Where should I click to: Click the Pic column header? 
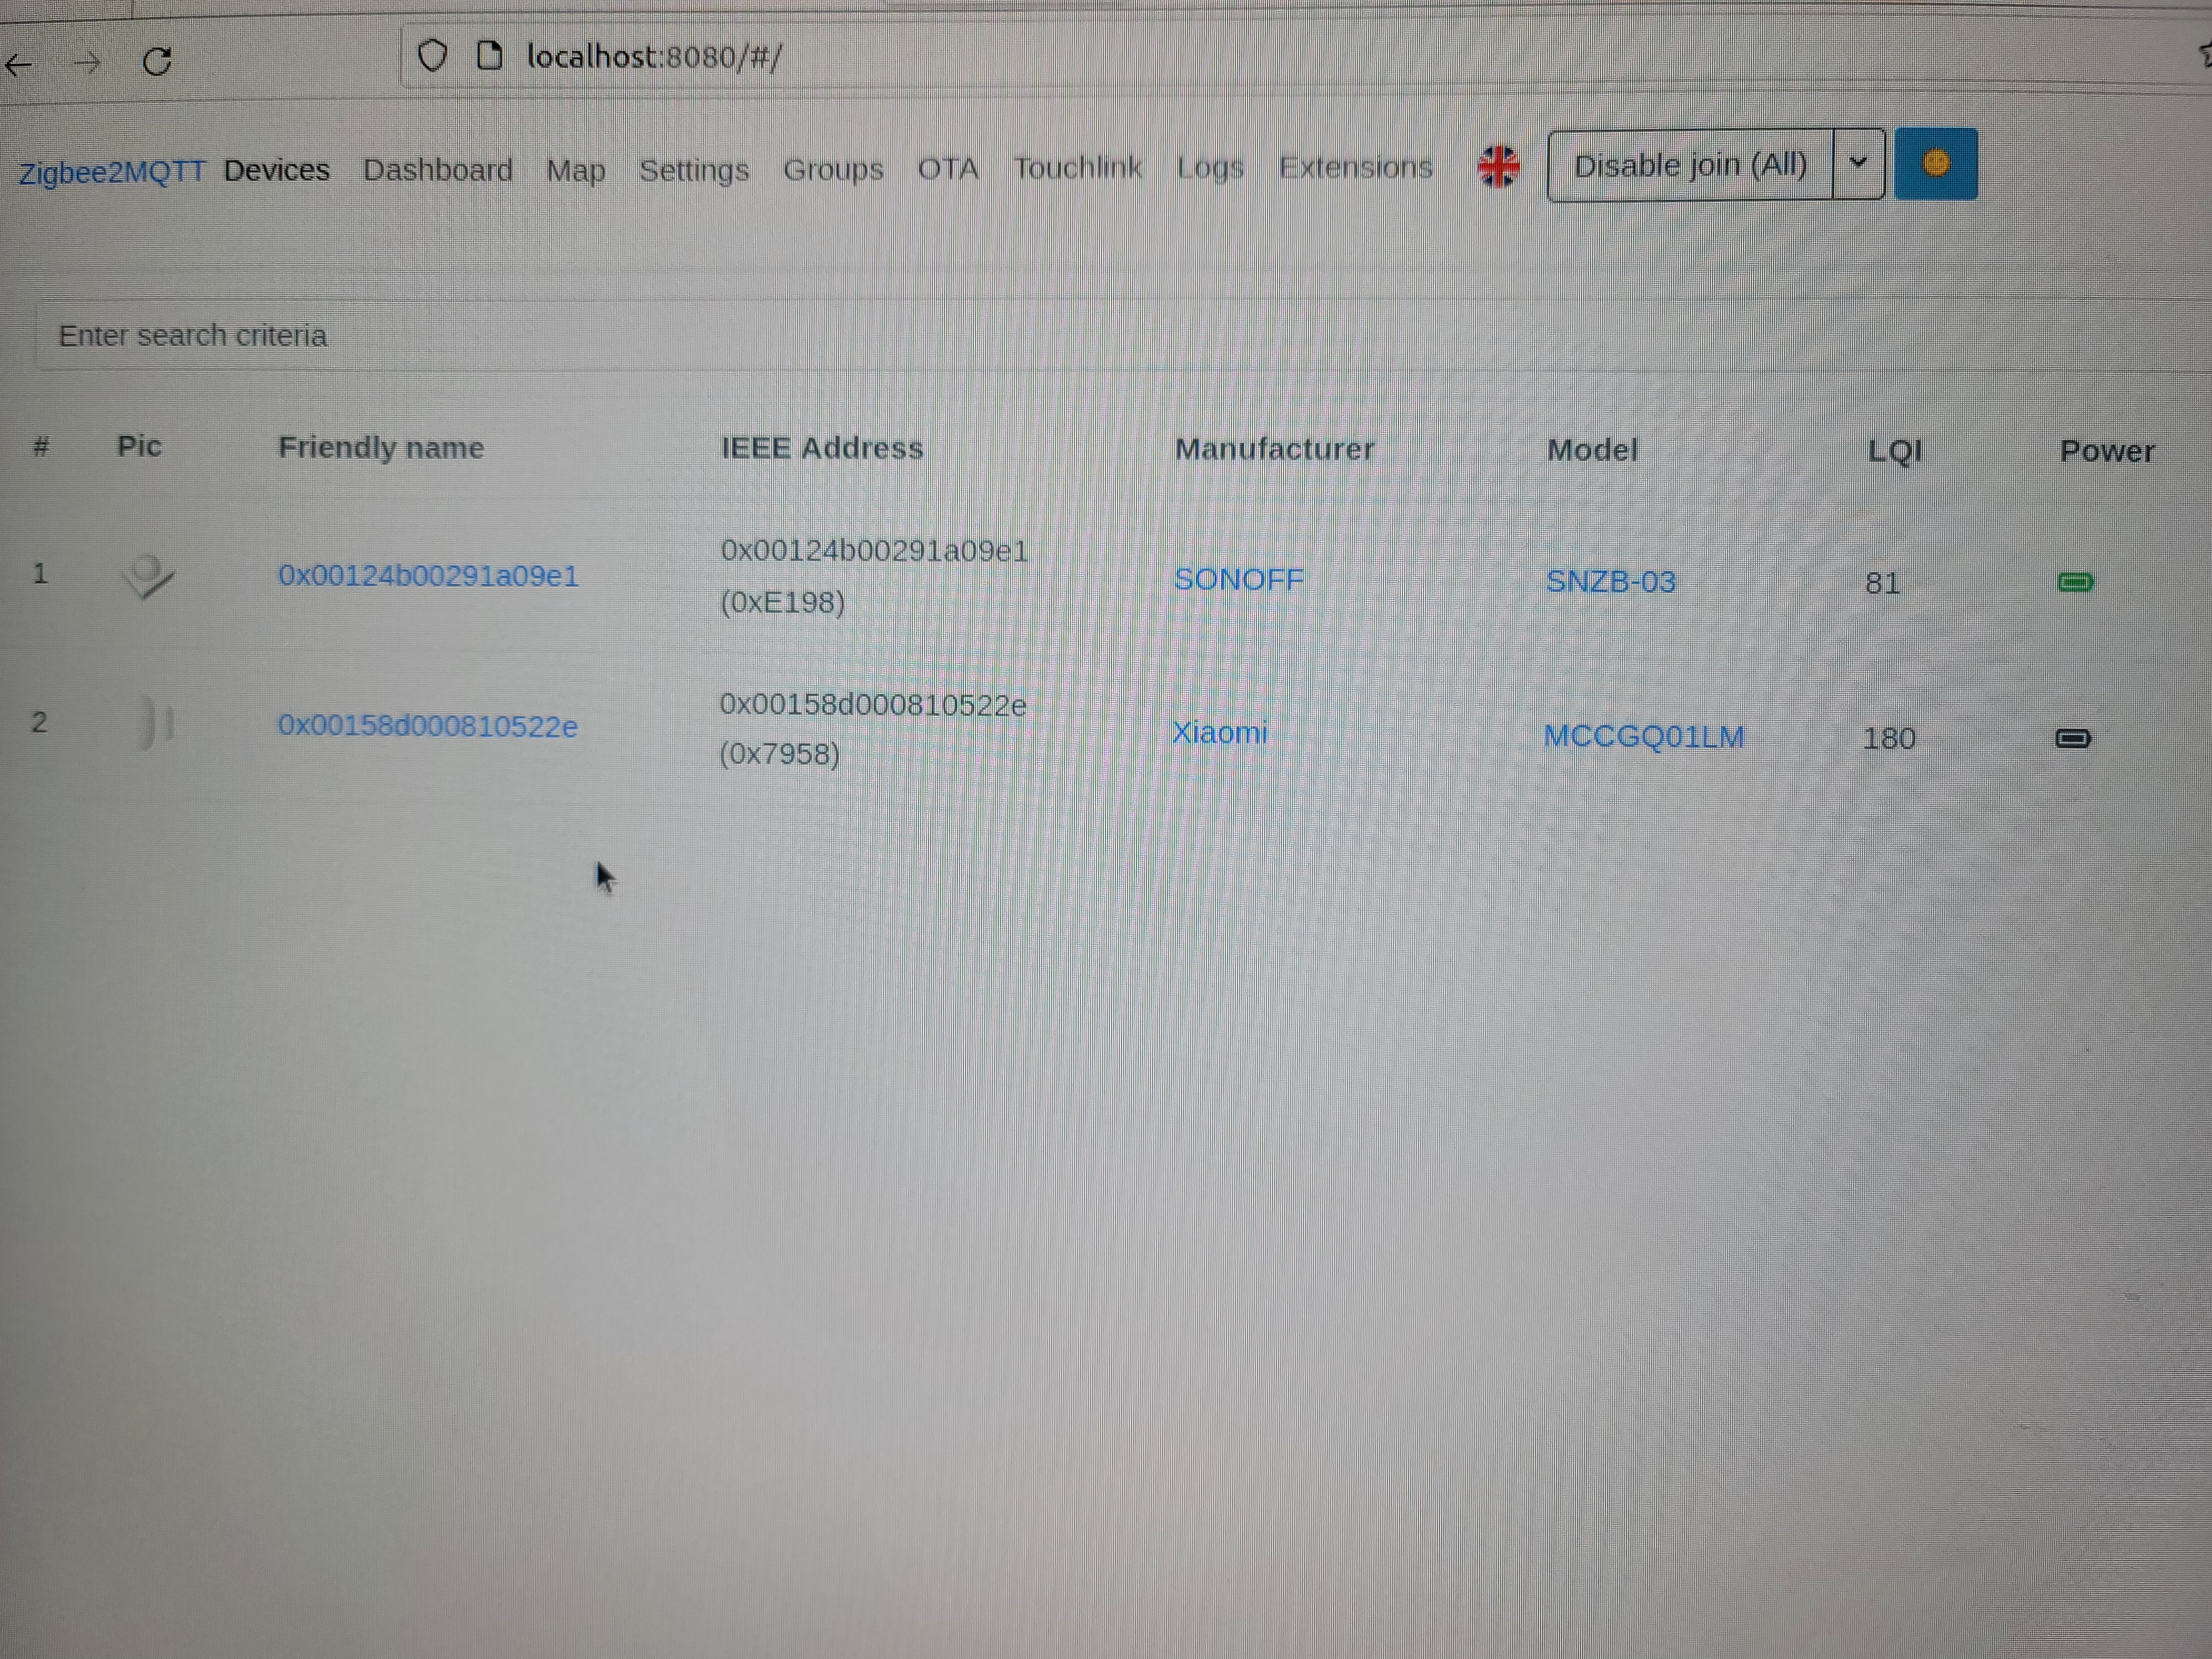pyautogui.click(x=139, y=446)
